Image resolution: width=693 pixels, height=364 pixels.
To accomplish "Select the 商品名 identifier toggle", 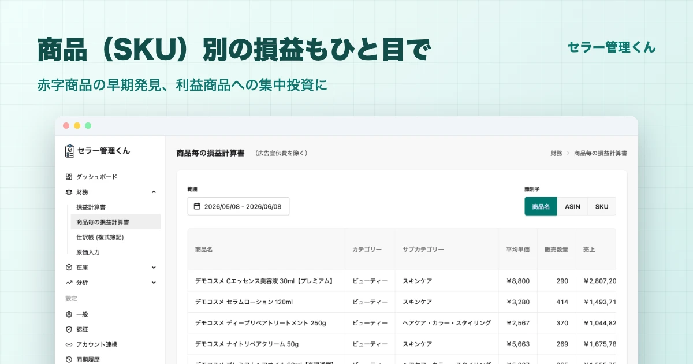I will click(x=541, y=206).
